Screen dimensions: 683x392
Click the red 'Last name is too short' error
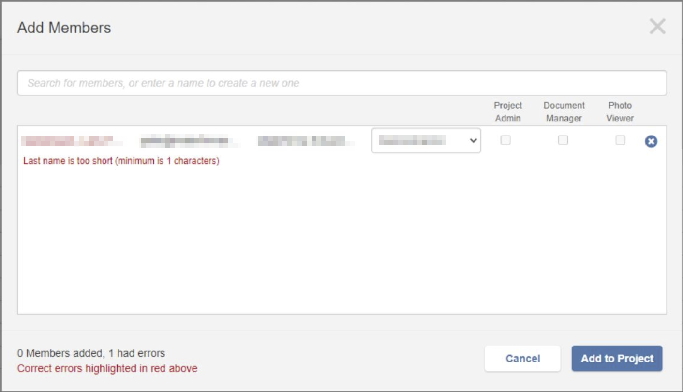[121, 161]
